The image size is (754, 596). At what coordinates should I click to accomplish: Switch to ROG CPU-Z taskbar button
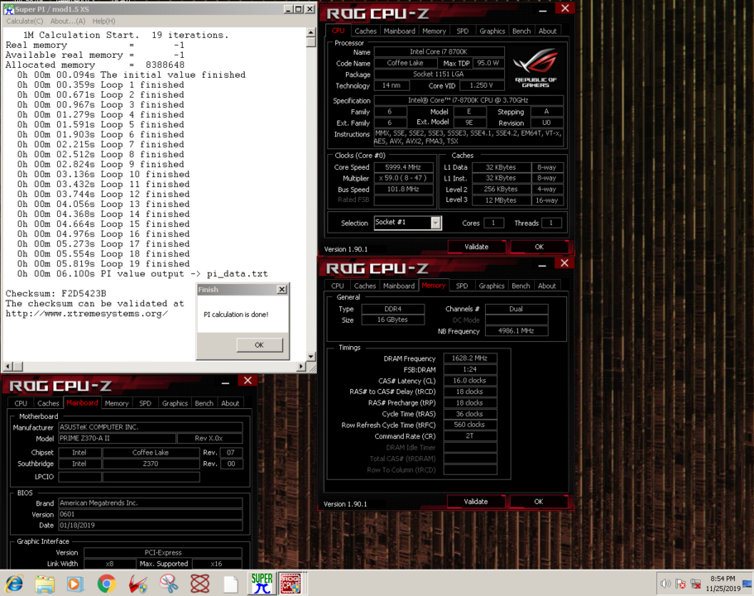tap(291, 584)
